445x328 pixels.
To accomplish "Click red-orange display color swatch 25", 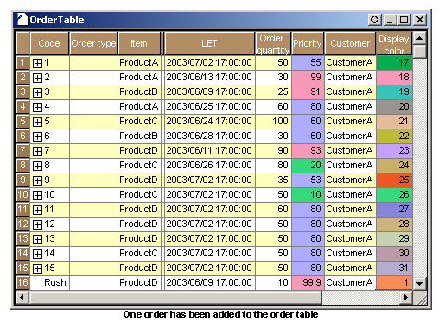I will coord(394,180).
